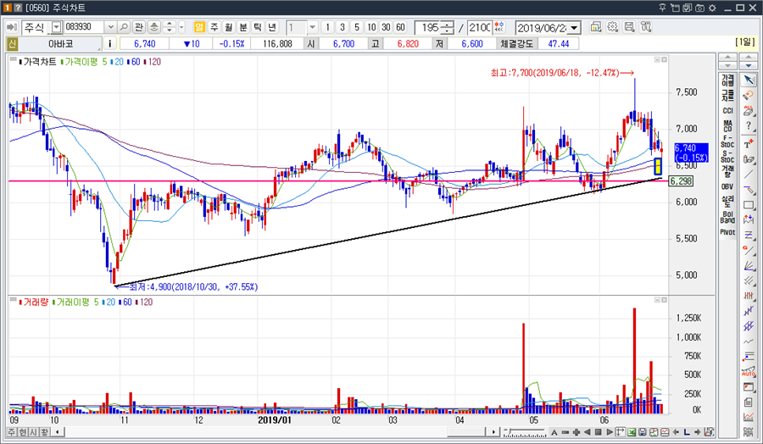This screenshot has width=763, height=444.
Task: Click the save chart layout toolbar icon
Action: pos(629,27)
